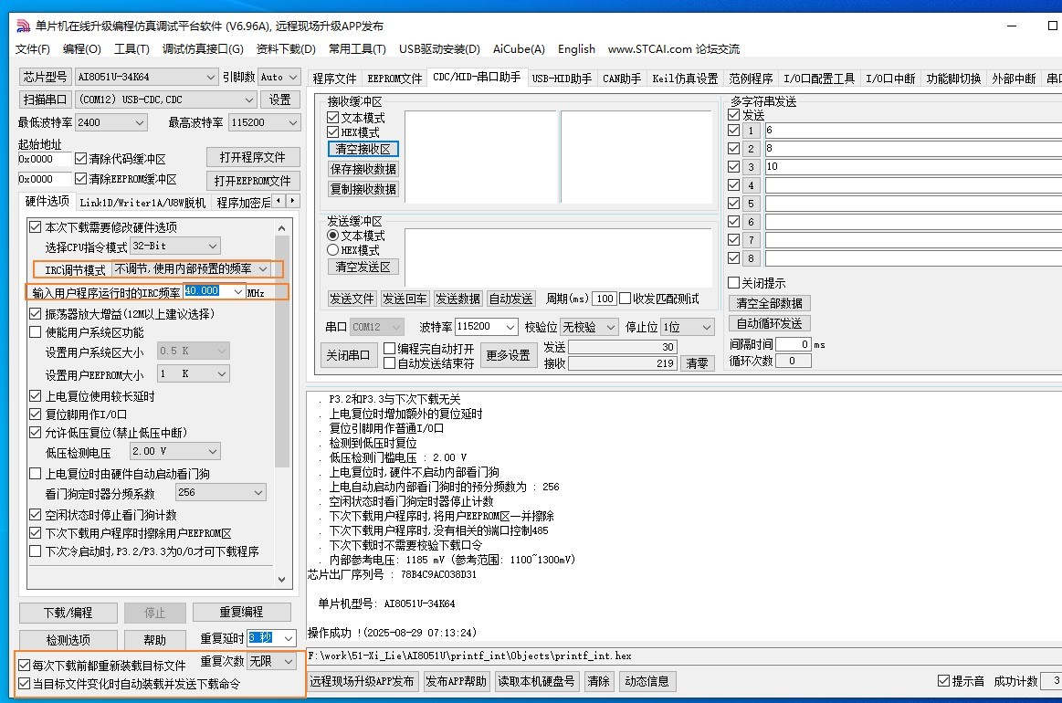Switch to the EEPROM文件 tab
The image size is (1062, 703).
click(394, 79)
